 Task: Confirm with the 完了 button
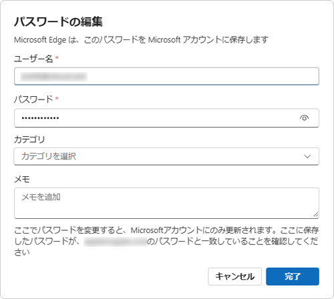click(x=293, y=276)
